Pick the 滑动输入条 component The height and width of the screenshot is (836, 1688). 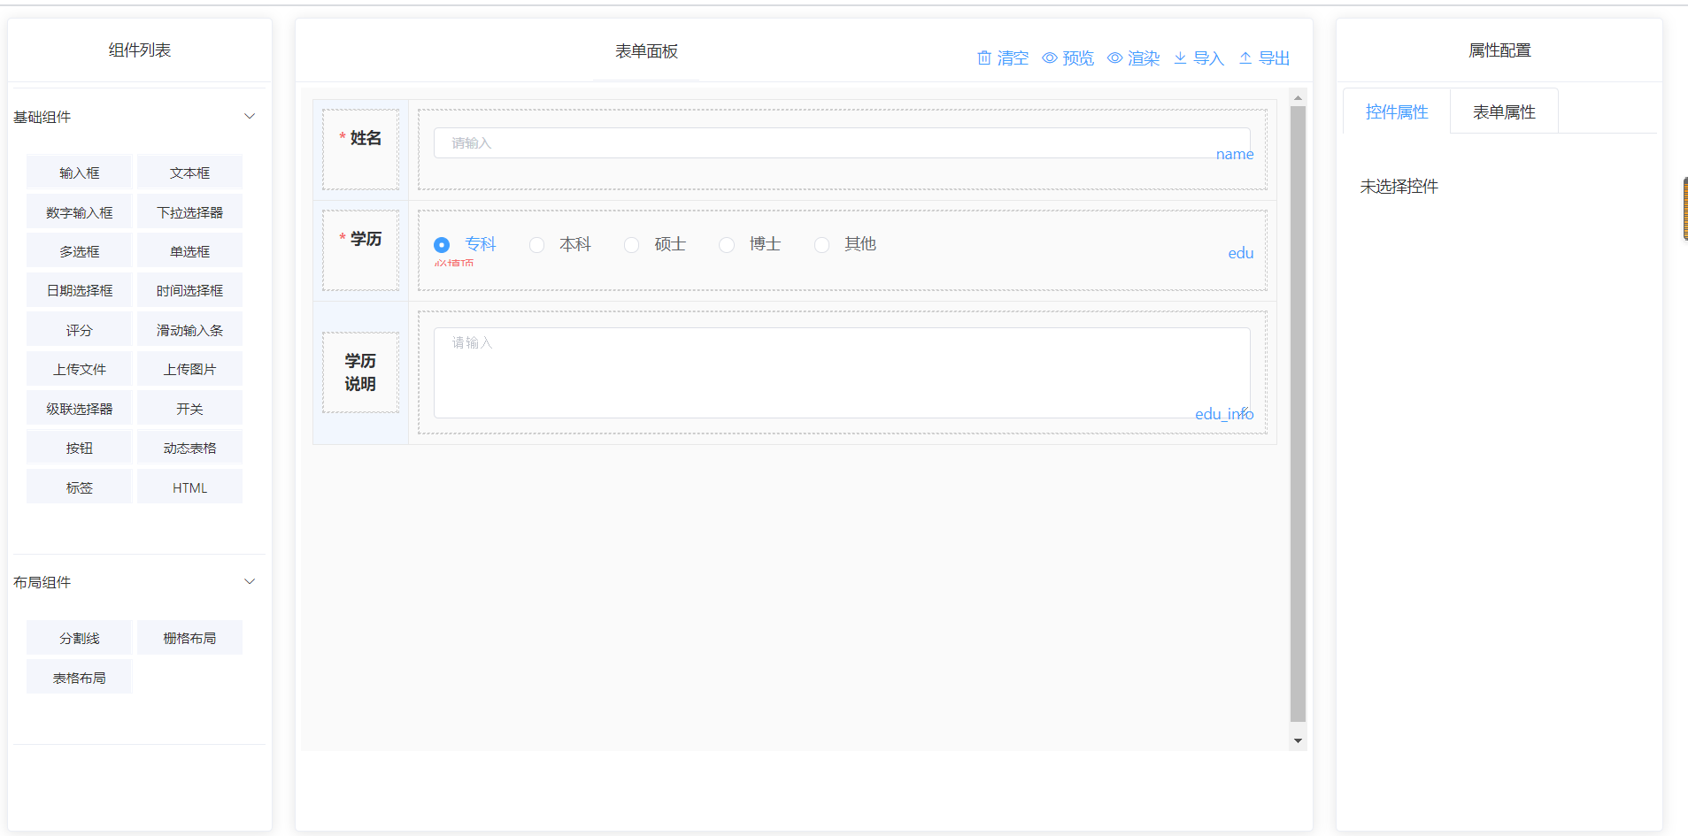(x=189, y=330)
